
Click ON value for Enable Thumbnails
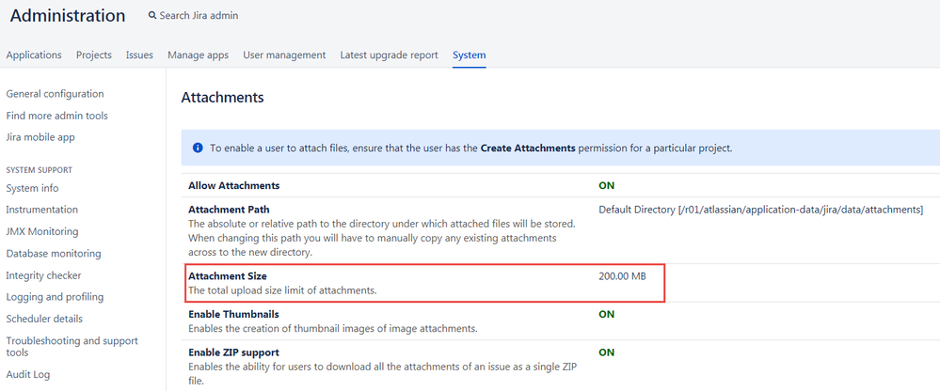point(607,314)
